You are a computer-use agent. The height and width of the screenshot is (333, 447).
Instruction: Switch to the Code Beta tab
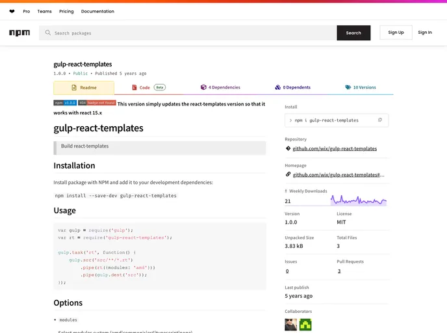coord(148,87)
